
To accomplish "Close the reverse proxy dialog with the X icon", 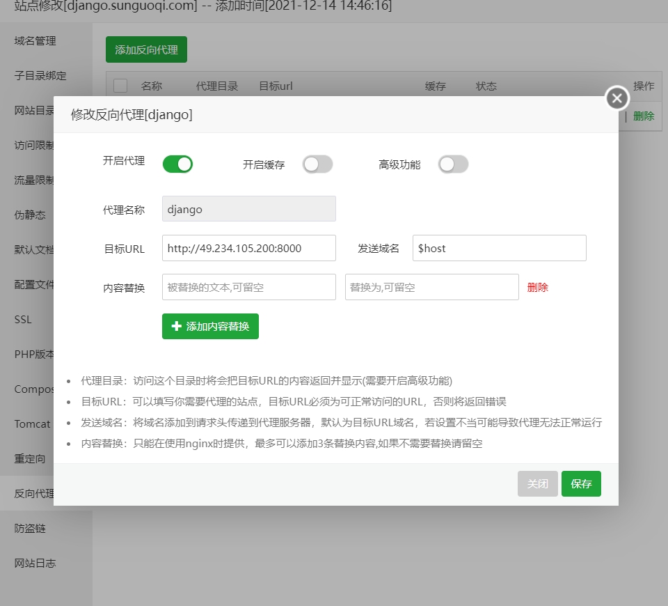I will tap(617, 98).
